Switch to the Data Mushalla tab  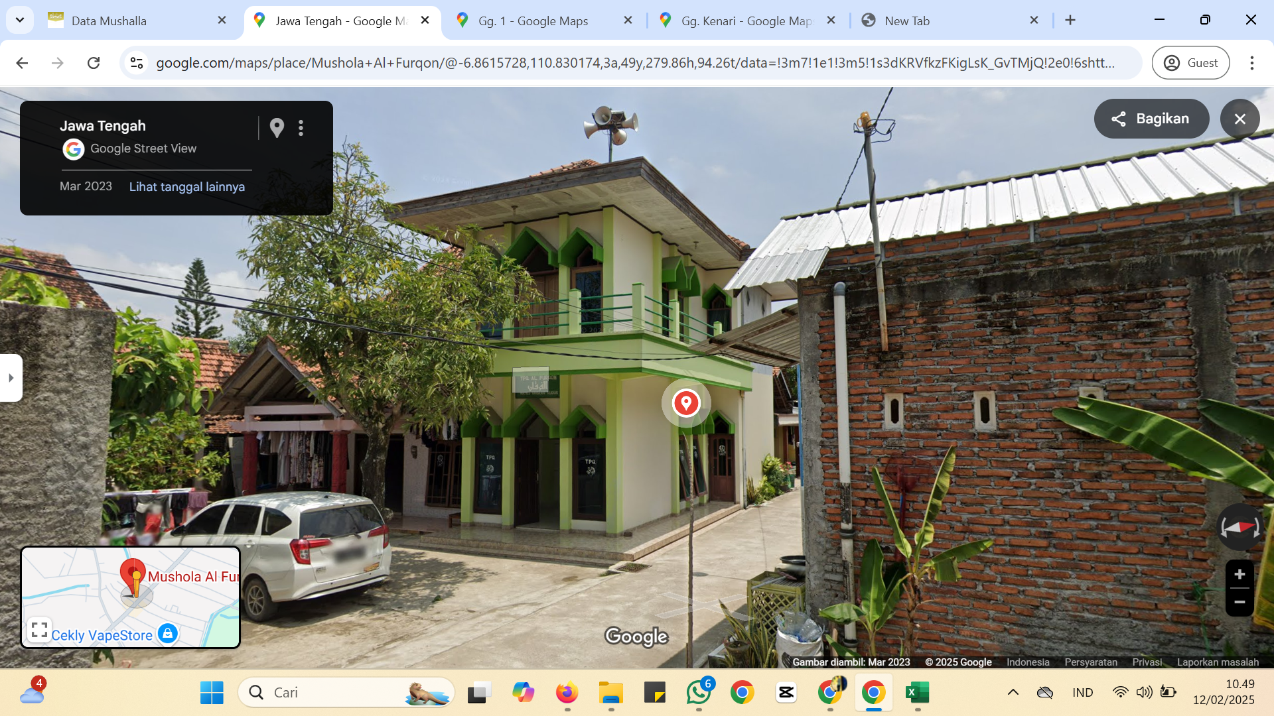tap(136, 21)
